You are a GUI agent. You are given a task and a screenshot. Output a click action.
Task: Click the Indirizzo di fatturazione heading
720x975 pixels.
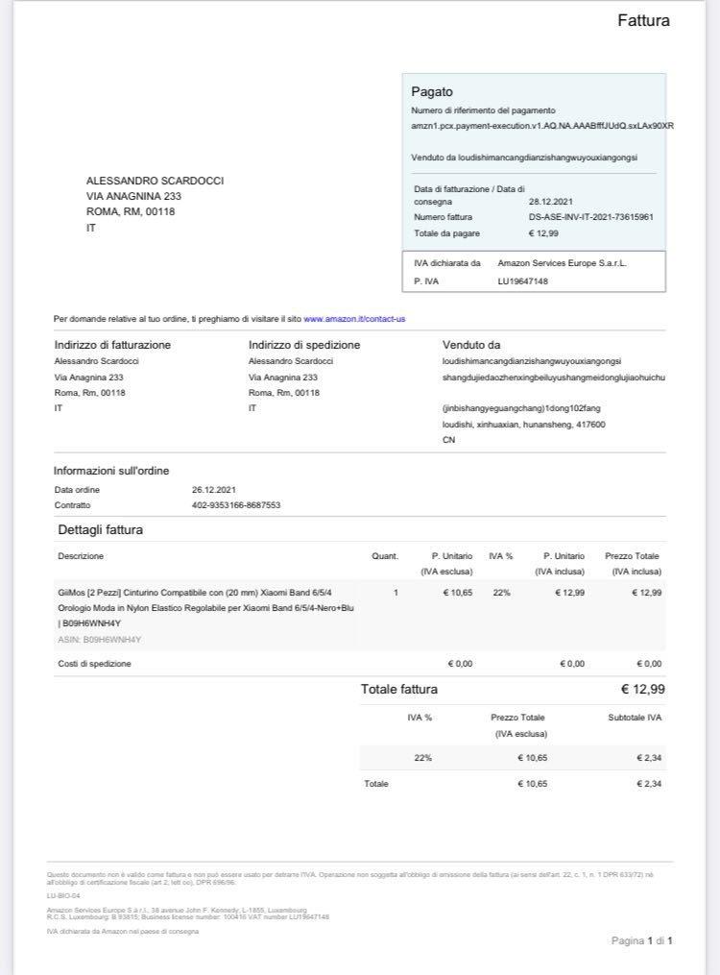(112, 345)
